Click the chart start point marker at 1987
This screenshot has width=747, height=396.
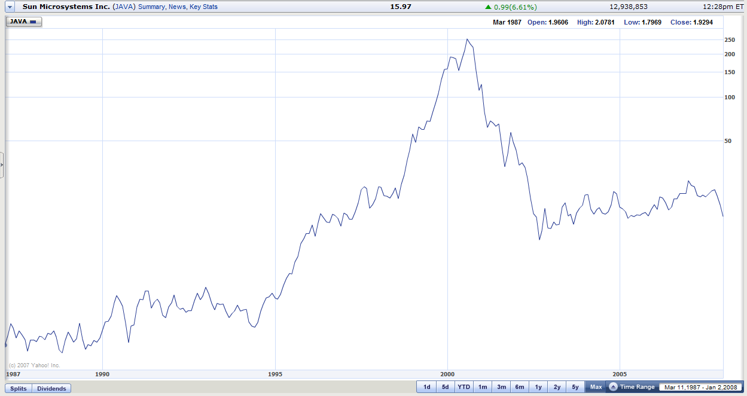tap(5, 345)
